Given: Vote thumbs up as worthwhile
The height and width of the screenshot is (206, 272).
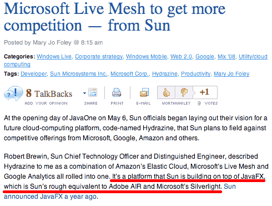Looking at the screenshot, I should [166, 92].
